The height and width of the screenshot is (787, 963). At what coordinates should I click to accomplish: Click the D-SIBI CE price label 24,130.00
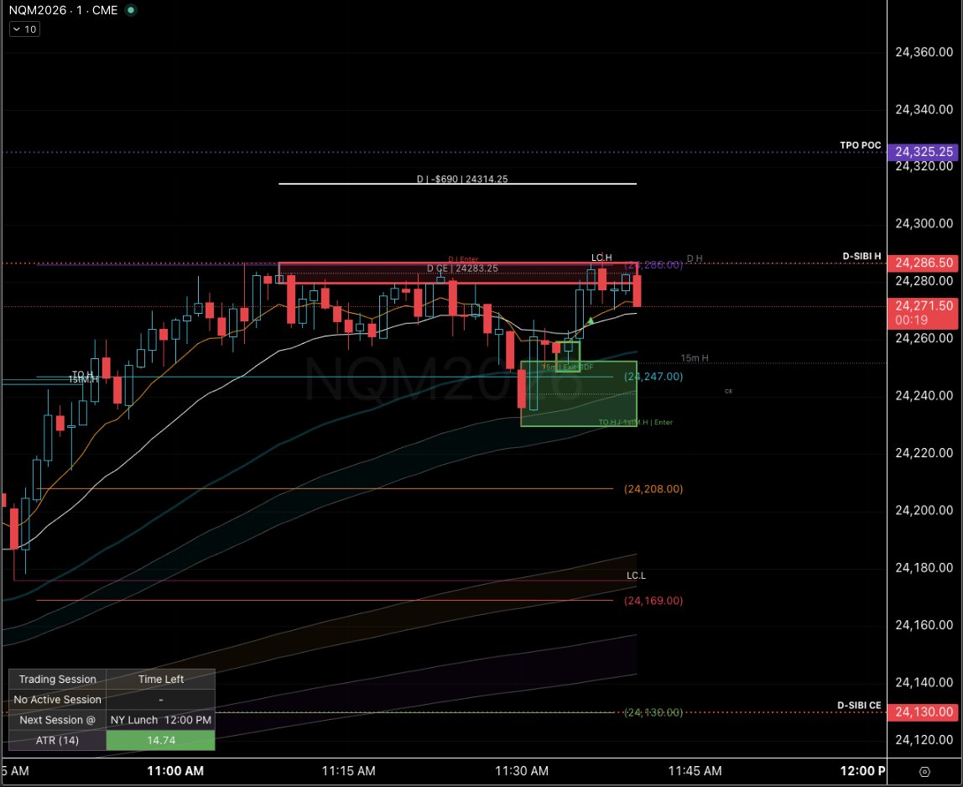tap(924, 712)
